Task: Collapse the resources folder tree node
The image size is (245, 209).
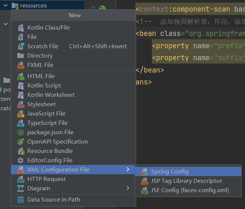Action: tap(6, 6)
